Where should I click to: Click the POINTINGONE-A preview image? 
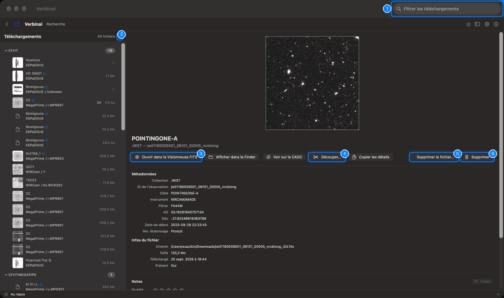312,83
